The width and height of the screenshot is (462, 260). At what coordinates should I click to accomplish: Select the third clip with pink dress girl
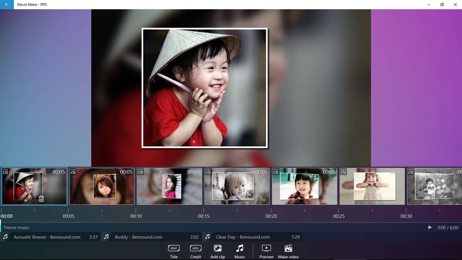pos(169,186)
